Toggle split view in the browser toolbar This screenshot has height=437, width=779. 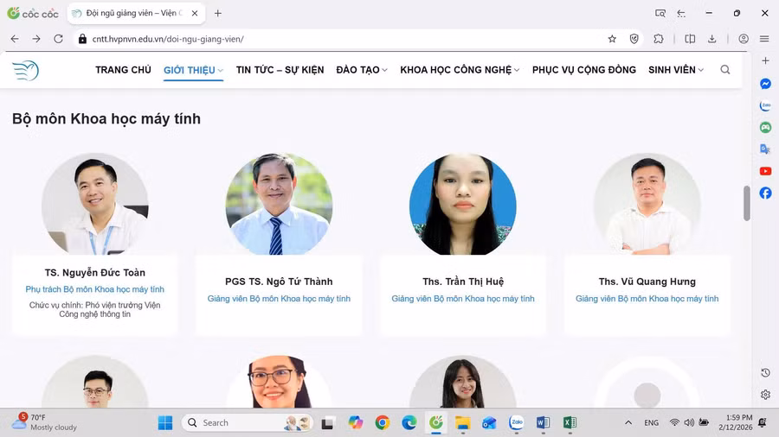pos(690,39)
